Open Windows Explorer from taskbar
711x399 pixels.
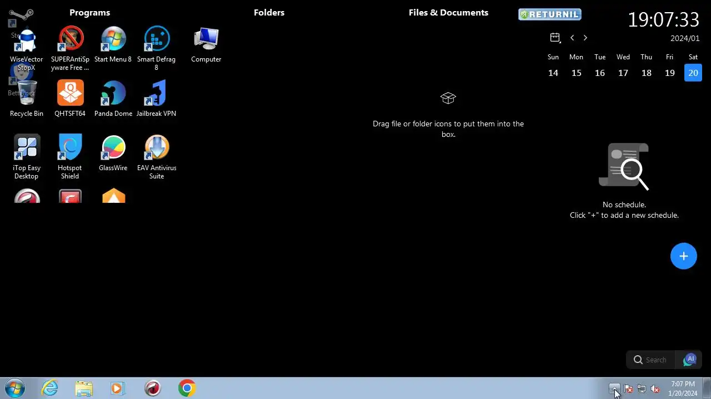[84, 388]
